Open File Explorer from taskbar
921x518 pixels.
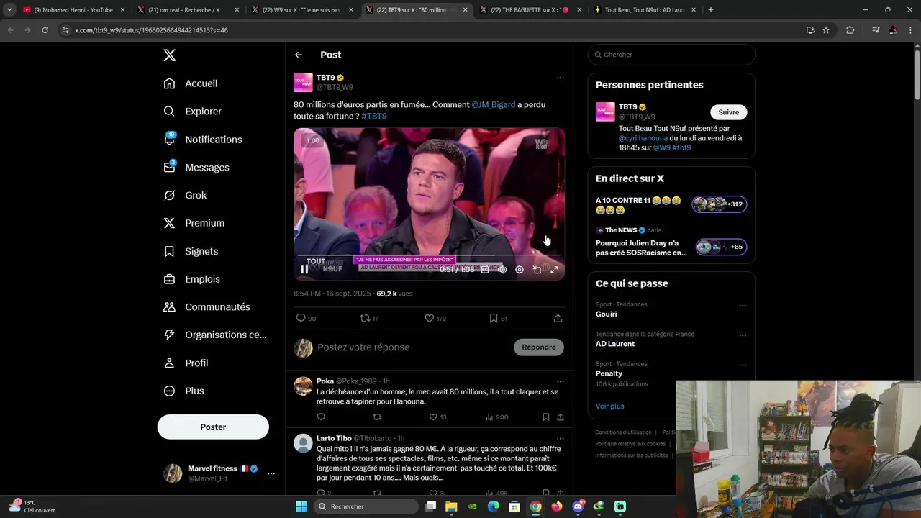tap(451, 506)
